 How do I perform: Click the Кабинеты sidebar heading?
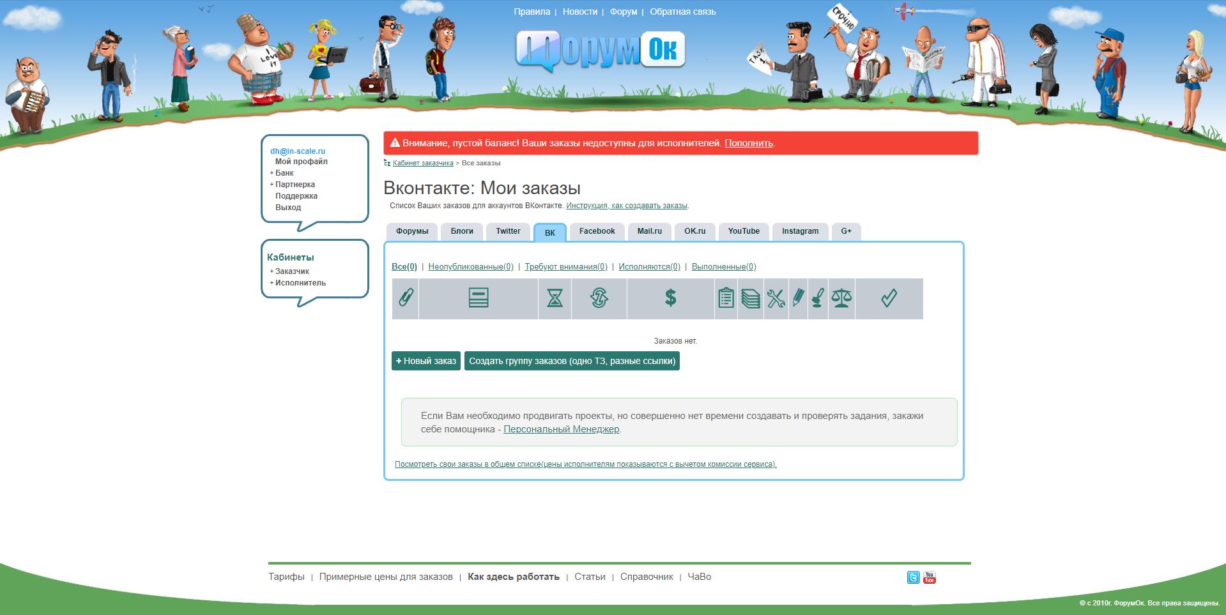click(291, 257)
